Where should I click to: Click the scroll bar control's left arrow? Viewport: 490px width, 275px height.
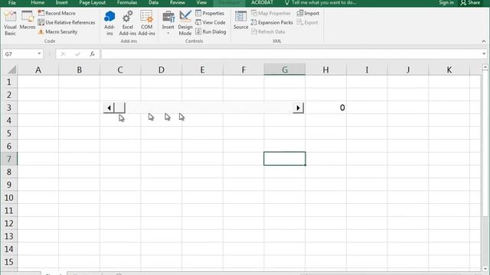coord(109,108)
